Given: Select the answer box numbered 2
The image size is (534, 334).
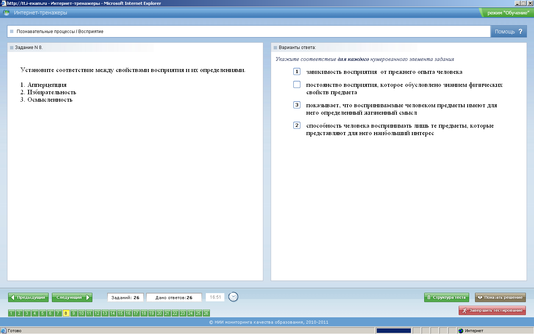Looking at the screenshot, I should coord(297,125).
